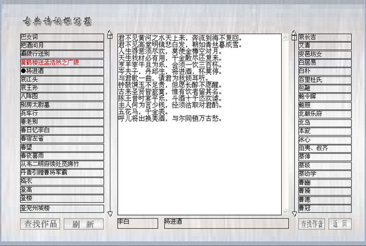
Task: Click the 查找作者 button
Action: click(312, 224)
